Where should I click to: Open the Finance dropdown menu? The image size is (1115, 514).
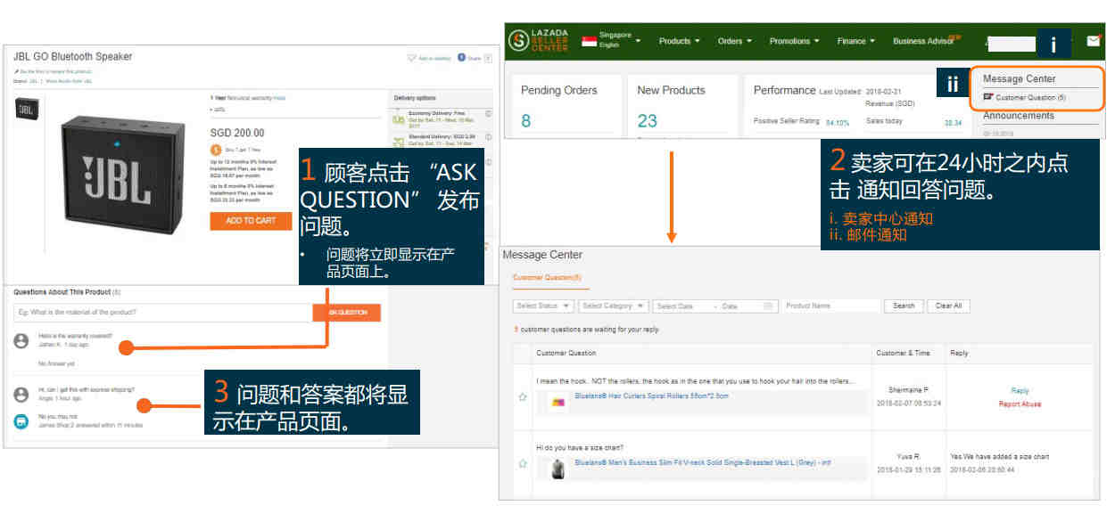click(855, 41)
